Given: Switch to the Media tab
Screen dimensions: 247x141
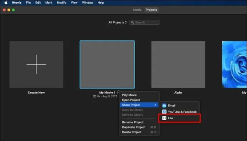Looking at the screenshot, I should (x=137, y=10).
